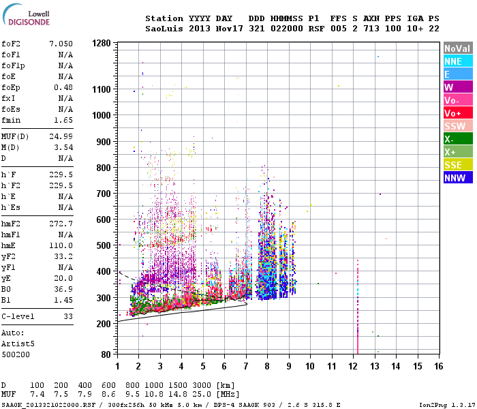Click the station name SaoLuis
Image resolution: width=477 pixels, height=409 pixels.
coord(164,29)
